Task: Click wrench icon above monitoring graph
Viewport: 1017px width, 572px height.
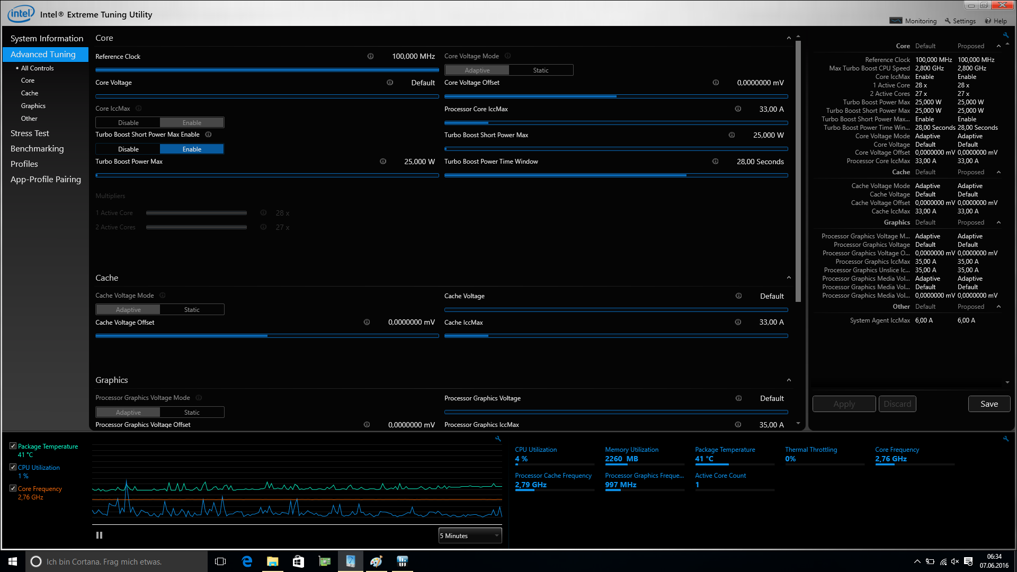Action: [498, 439]
